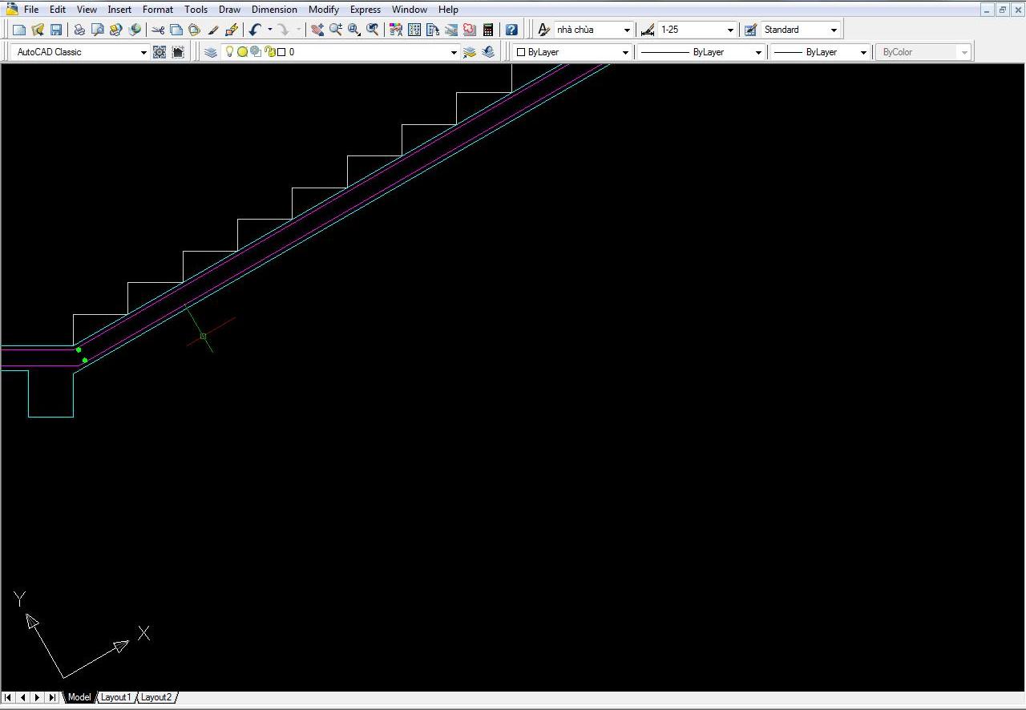Screen dimensions: 1026x710
Task: Create a new drawing with QNew icon
Action: [x=19, y=30]
